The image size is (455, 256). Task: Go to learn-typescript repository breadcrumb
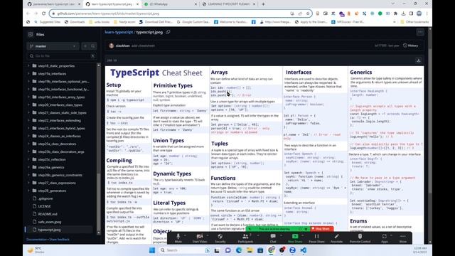119,32
